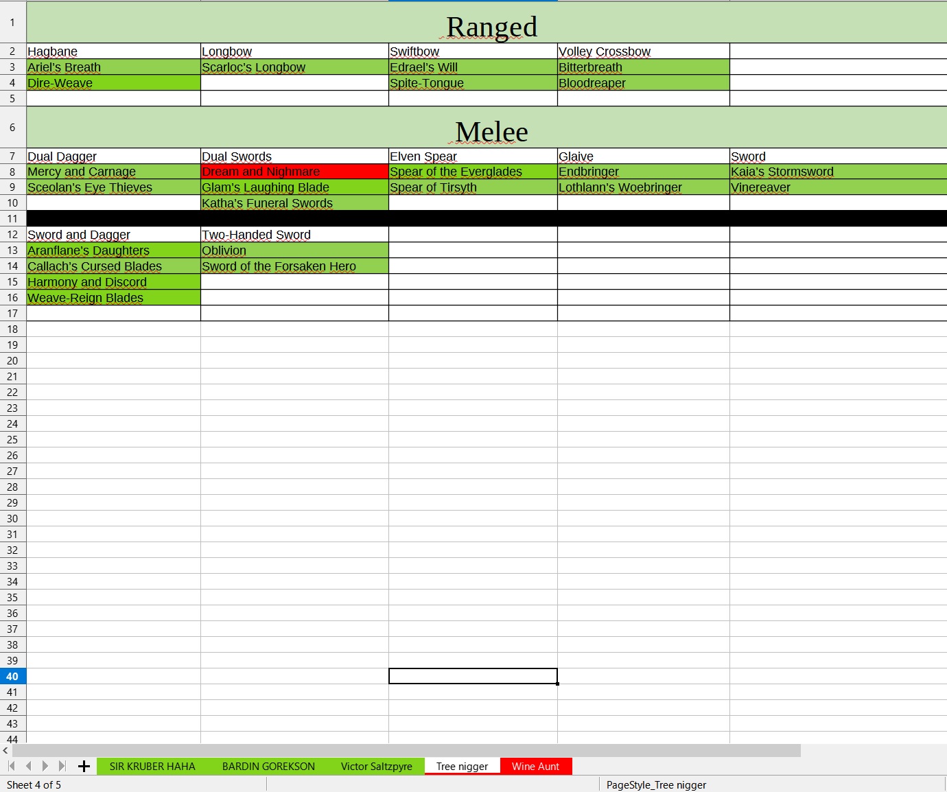
Task: Select the outlined active cell in row 40
Action: click(x=473, y=676)
